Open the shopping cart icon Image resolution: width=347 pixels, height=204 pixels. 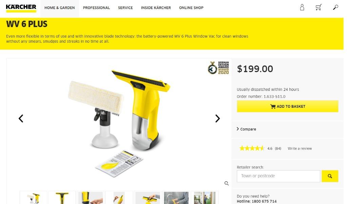point(319,7)
